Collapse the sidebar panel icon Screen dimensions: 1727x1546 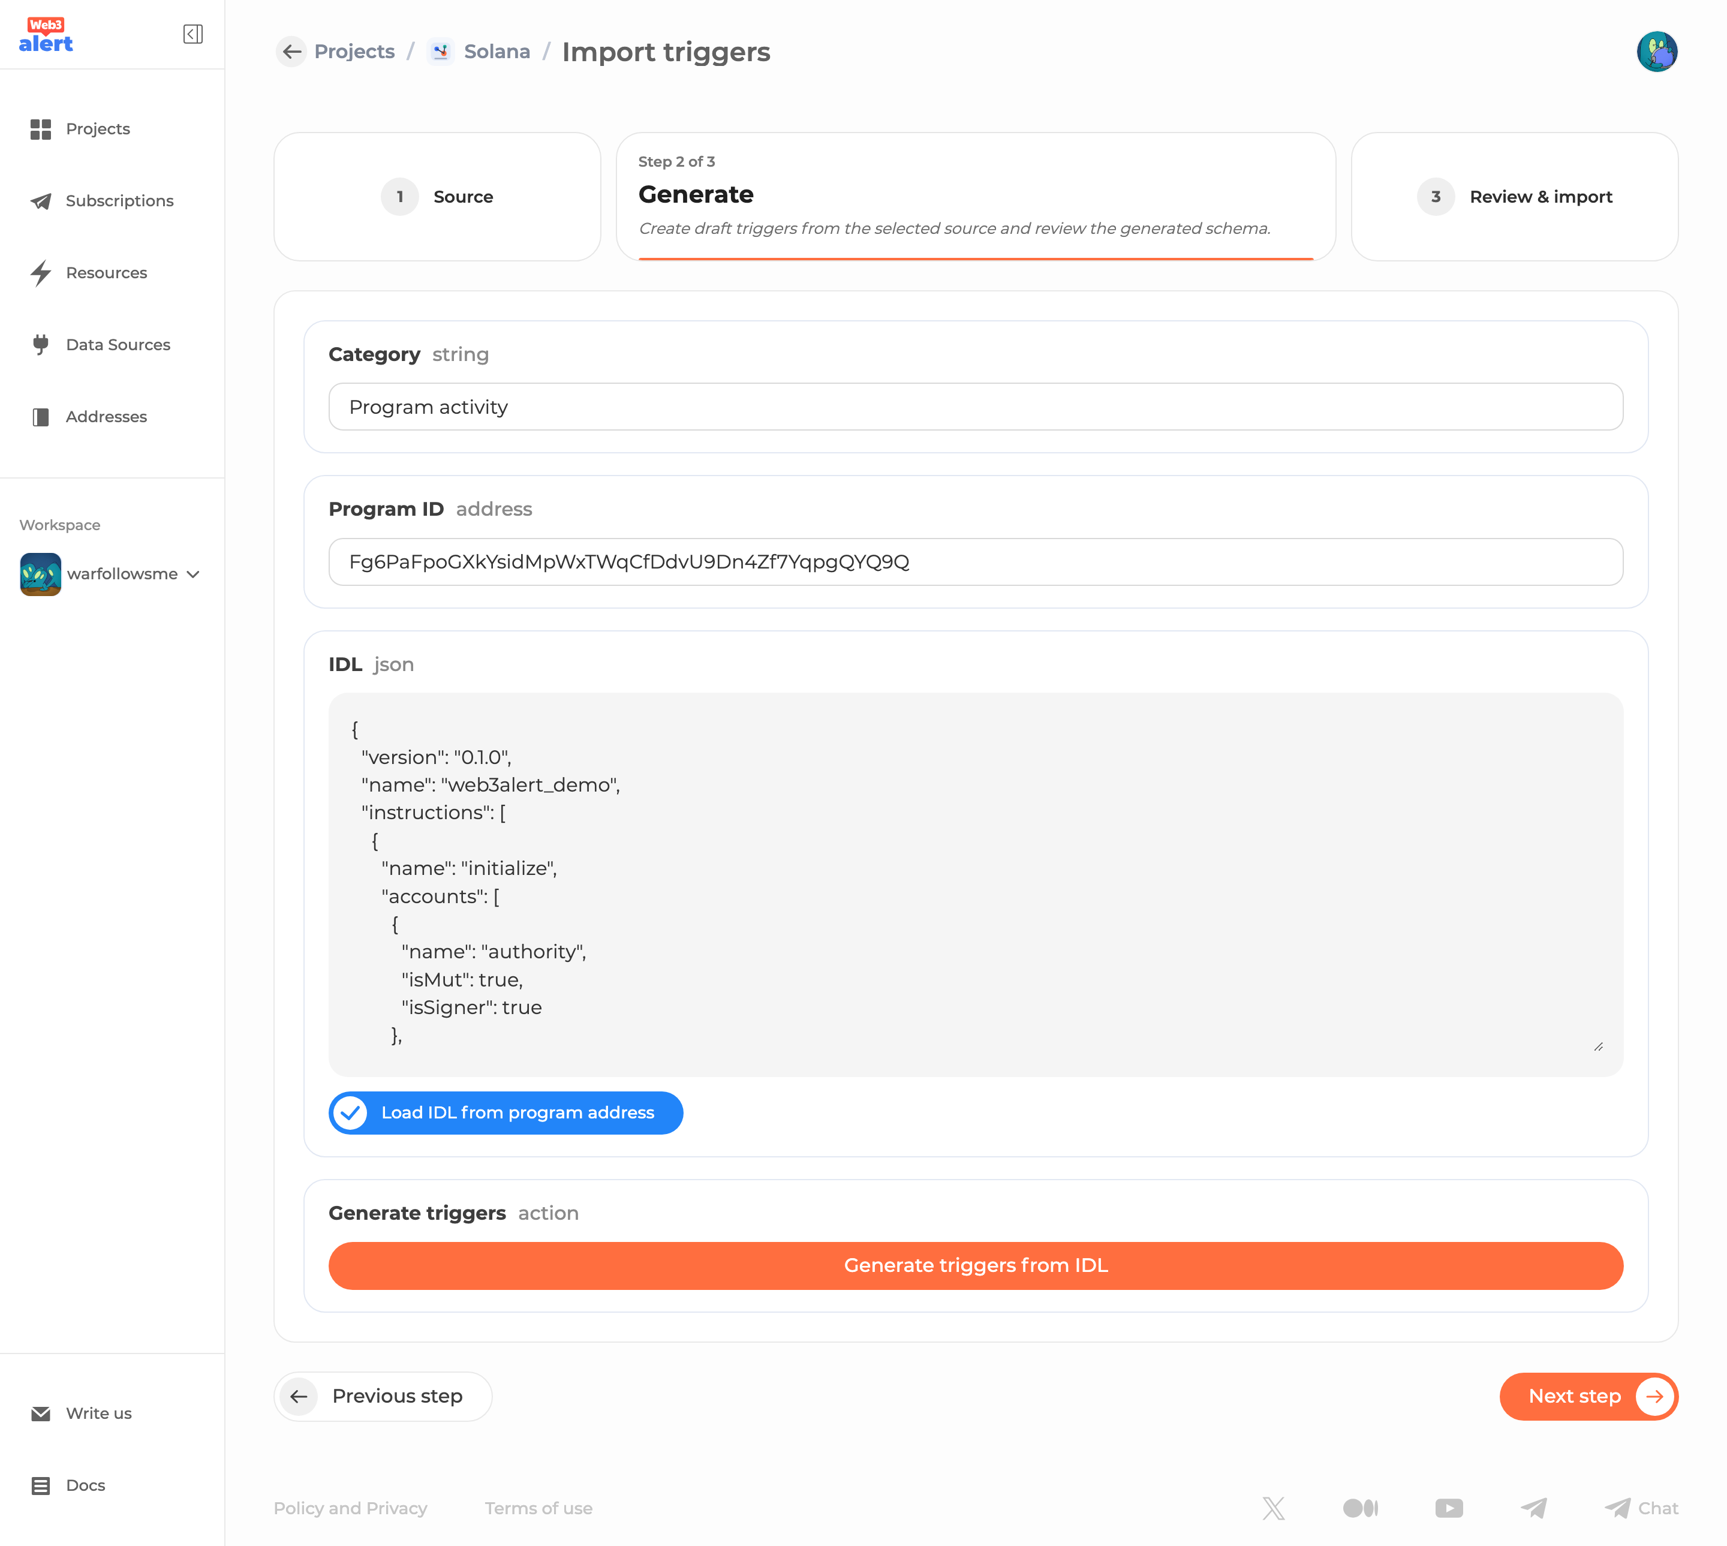193,34
